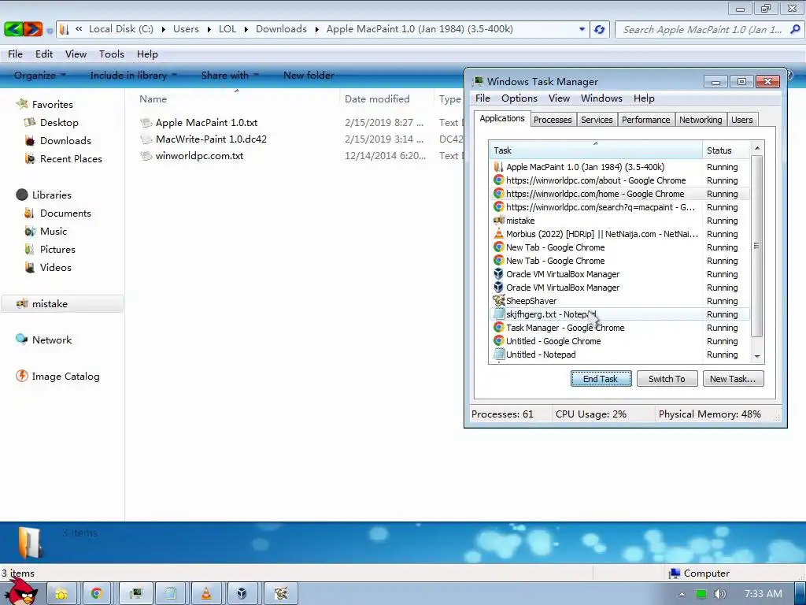Click Switch To button
This screenshot has width=806, height=605.
click(x=667, y=379)
